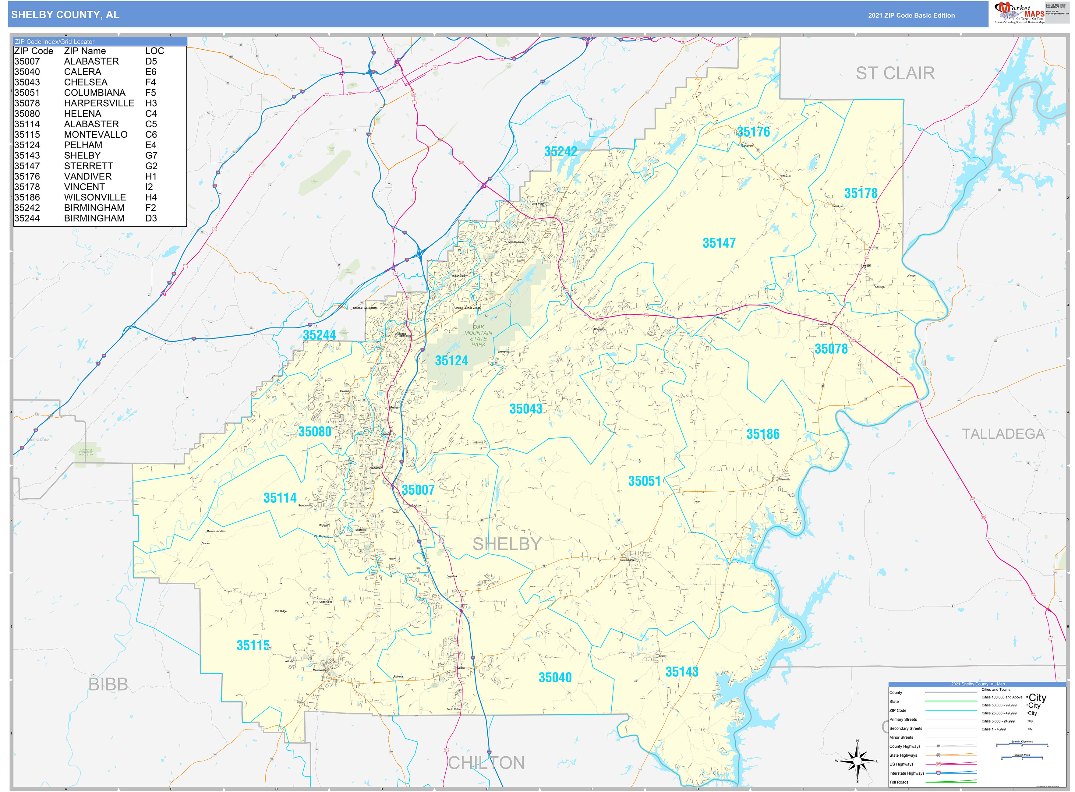
Task: Select the 'Cities and Towns' legend heading
Action: [996, 690]
